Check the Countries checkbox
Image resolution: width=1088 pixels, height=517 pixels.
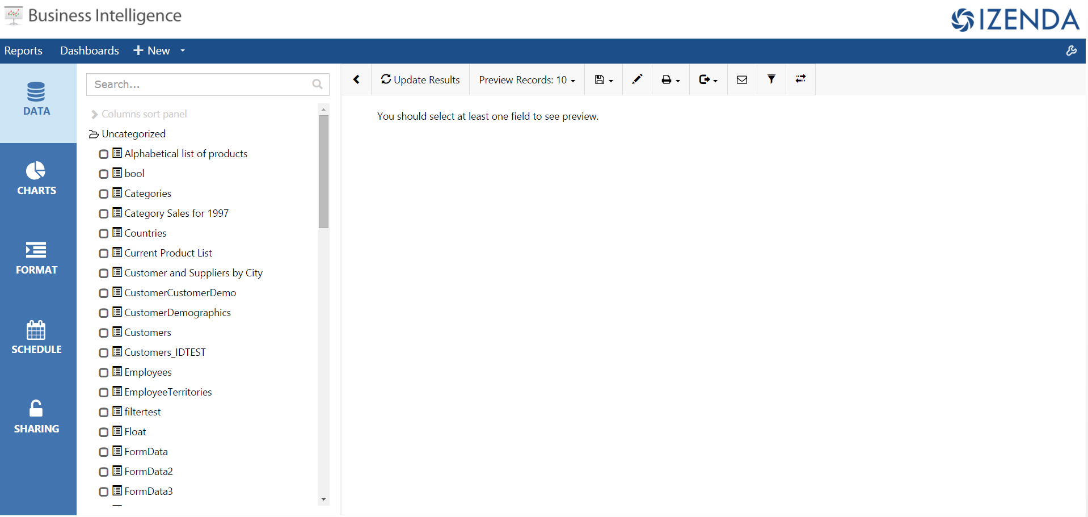click(103, 234)
